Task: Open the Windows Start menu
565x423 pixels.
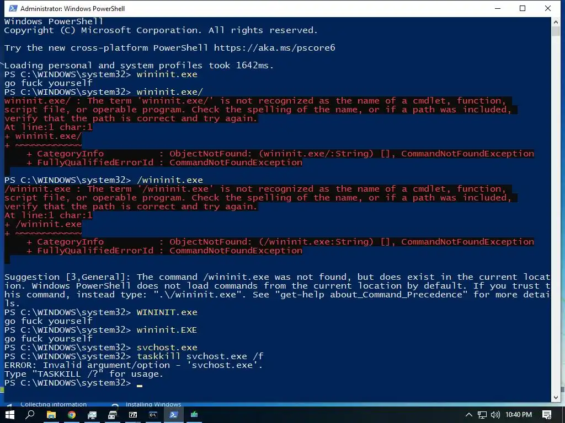Action: coord(10,415)
